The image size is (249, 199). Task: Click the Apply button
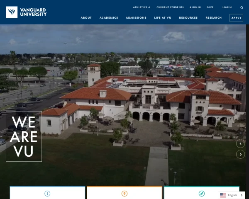coord(236,18)
